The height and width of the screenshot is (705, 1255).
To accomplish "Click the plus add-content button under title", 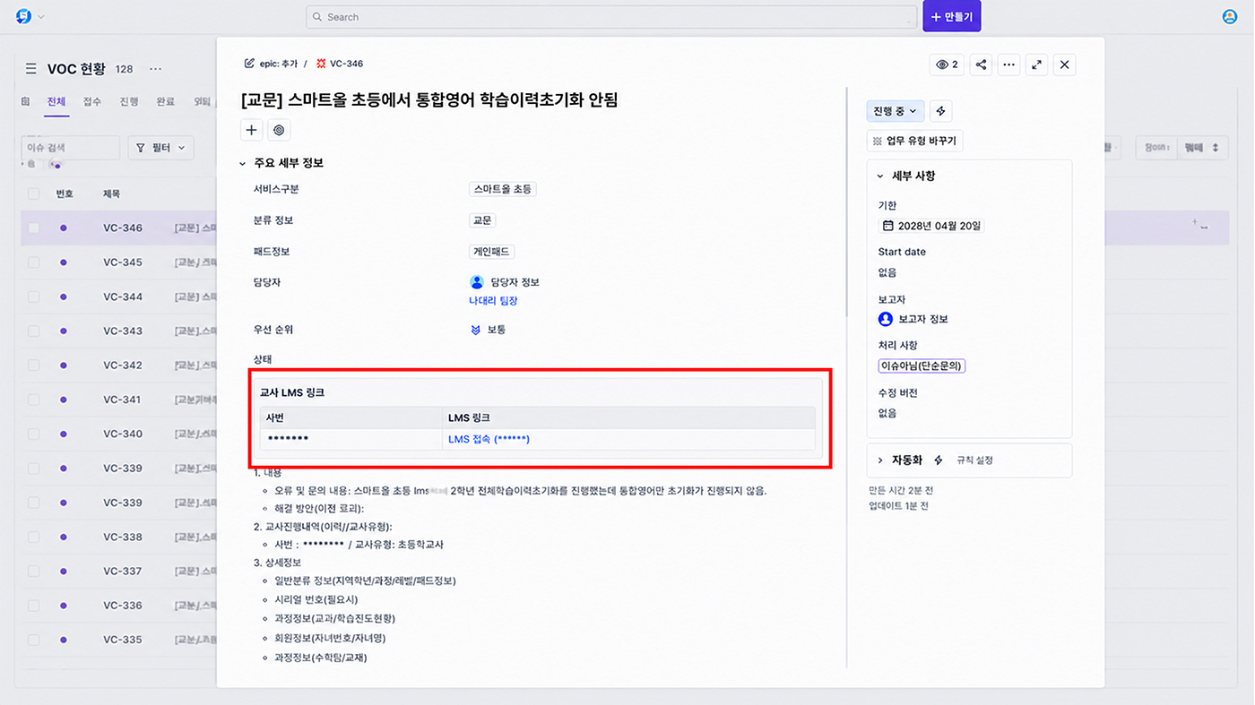I will (252, 130).
